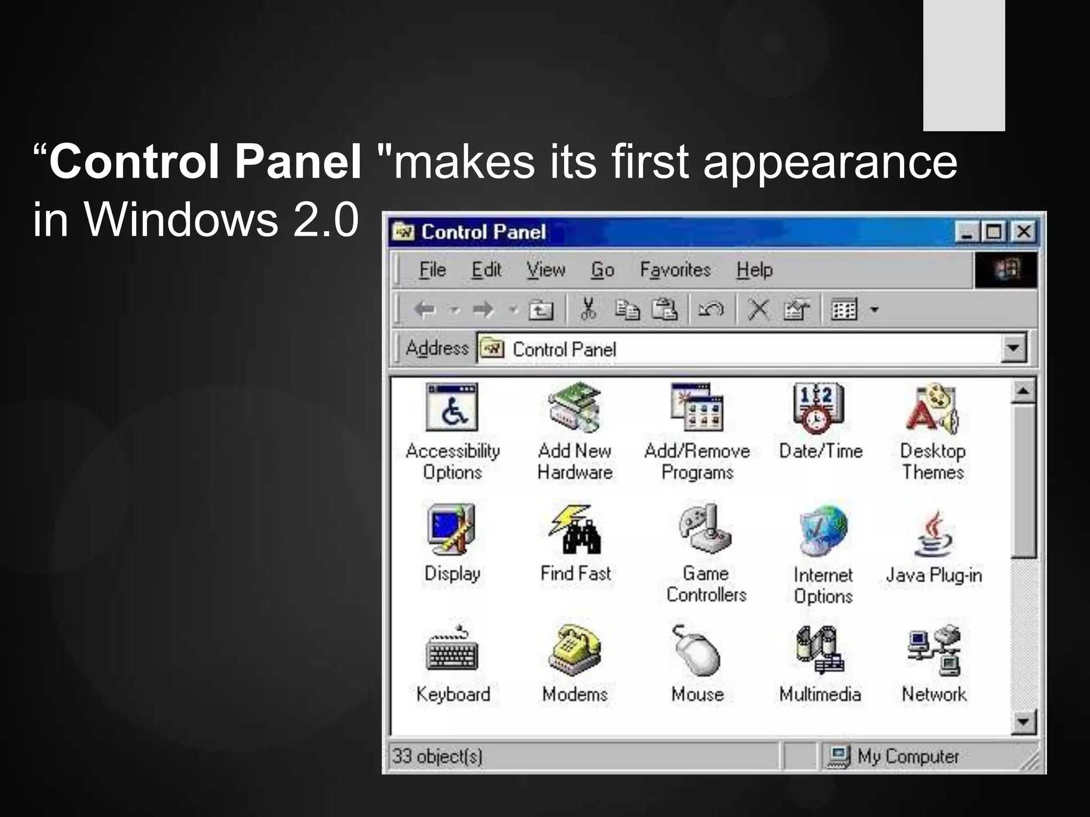The height and width of the screenshot is (817, 1090).
Task: Go up one folder level
Action: pos(541,310)
